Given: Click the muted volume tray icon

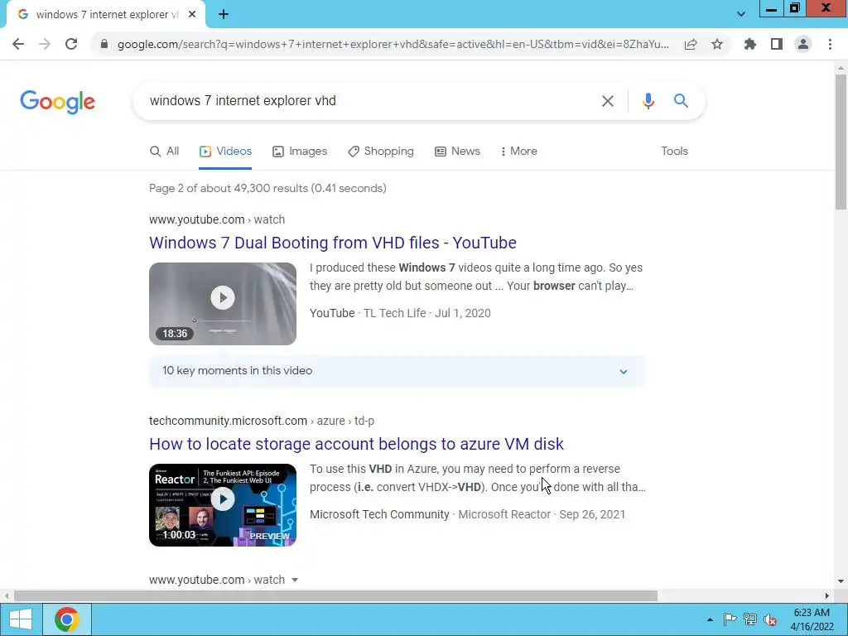Looking at the screenshot, I should (769, 619).
